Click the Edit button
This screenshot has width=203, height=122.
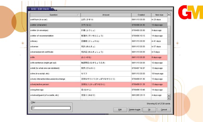pos(120,110)
